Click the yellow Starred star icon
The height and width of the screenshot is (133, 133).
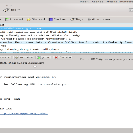pyautogui.click(x=29, y=19)
